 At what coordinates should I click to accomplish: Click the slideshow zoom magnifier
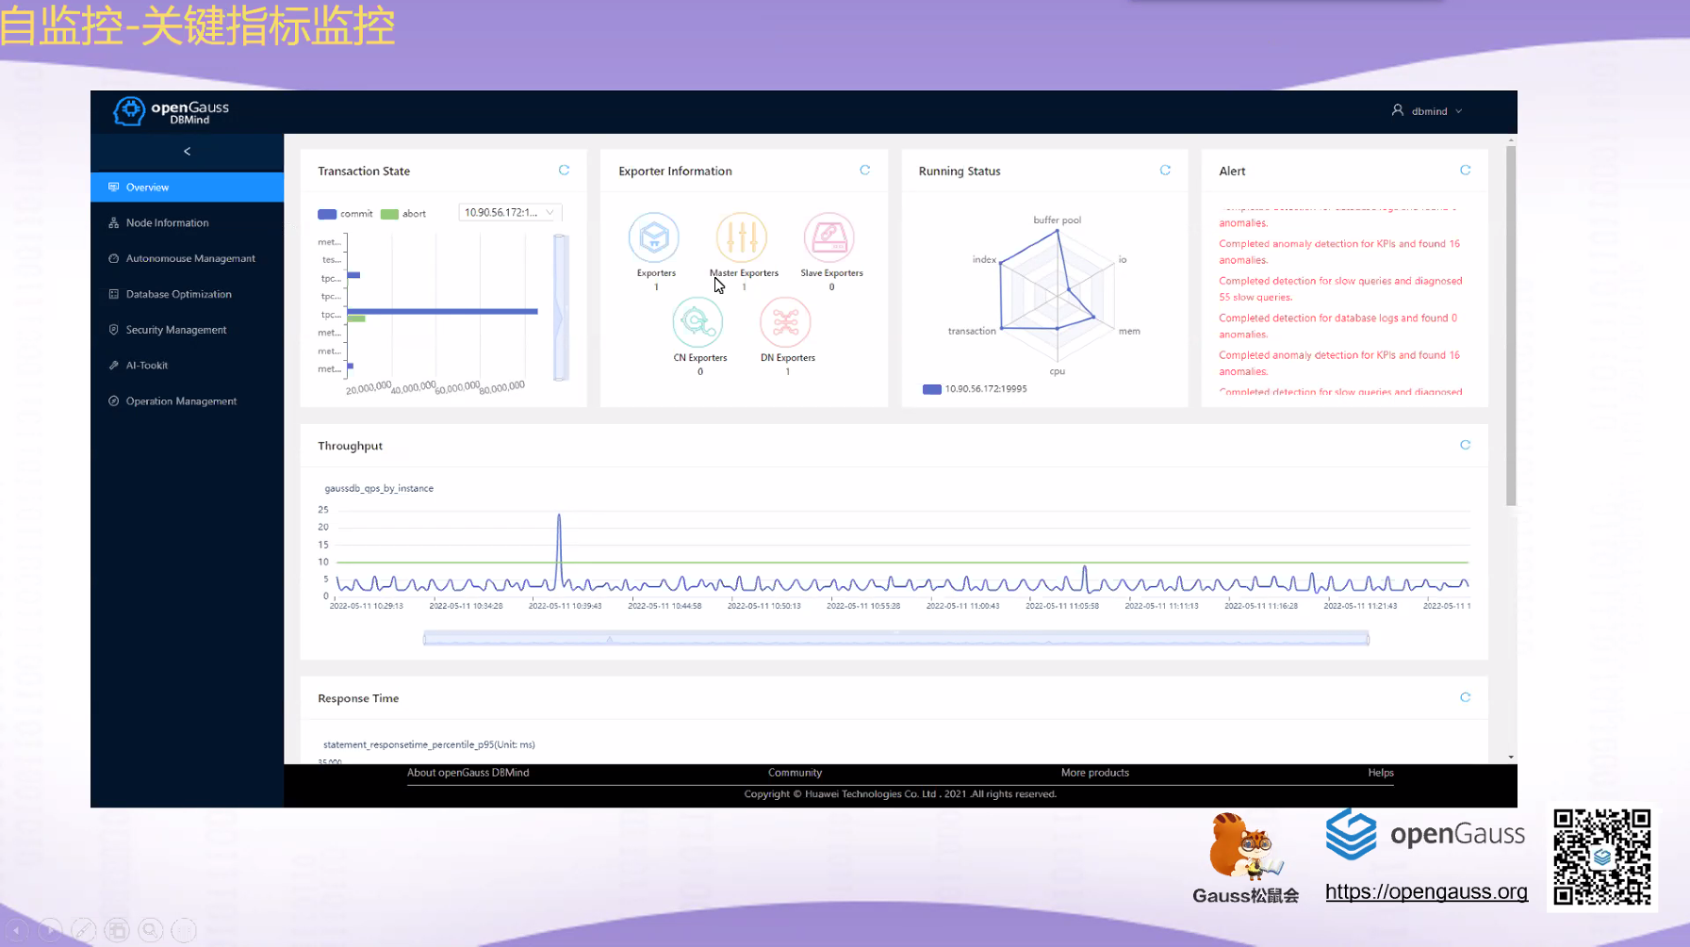click(x=151, y=931)
